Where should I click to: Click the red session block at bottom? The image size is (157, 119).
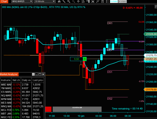(x=48, y=109)
